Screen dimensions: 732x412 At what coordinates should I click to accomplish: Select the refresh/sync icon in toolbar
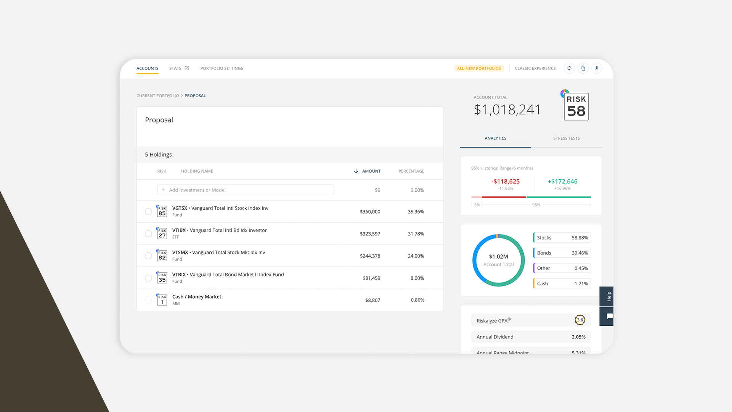click(x=569, y=68)
